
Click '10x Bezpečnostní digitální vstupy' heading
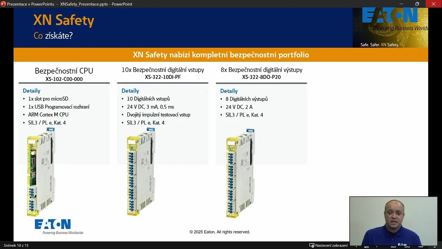pos(163,70)
